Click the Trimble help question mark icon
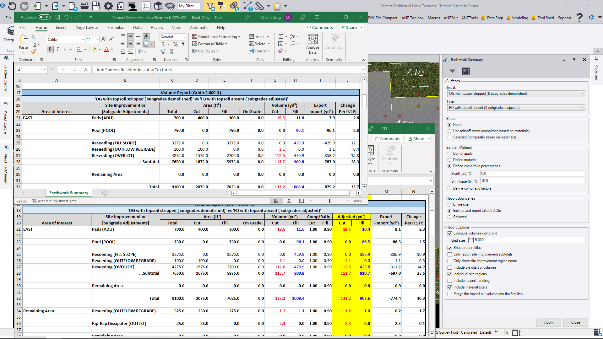Image resolution: width=603 pixels, height=339 pixels. point(579,18)
